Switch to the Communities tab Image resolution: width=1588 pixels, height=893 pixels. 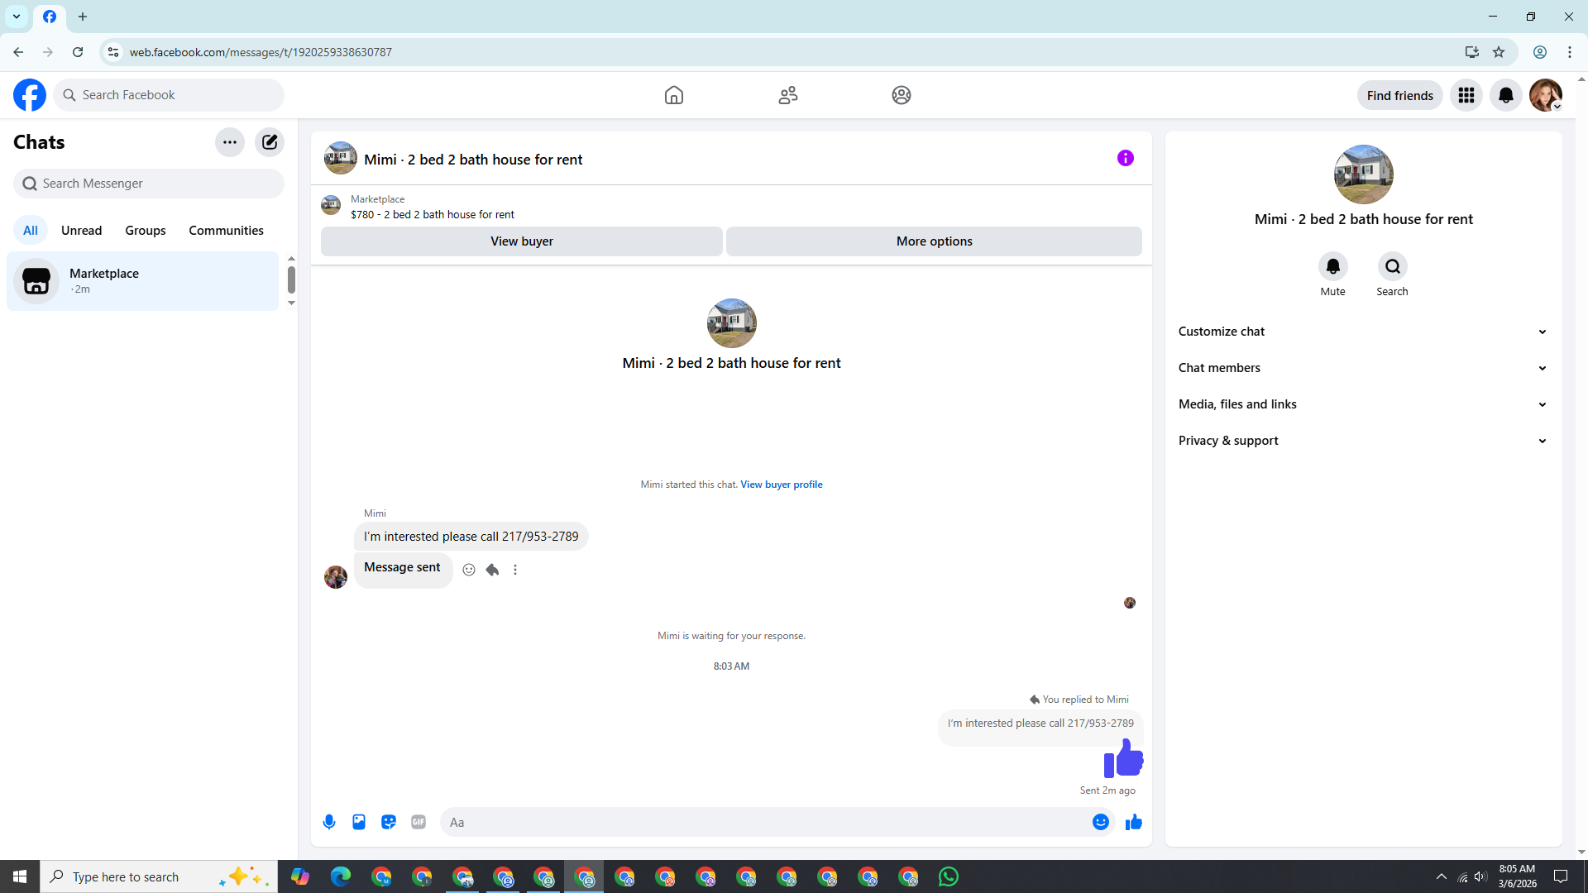point(226,231)
